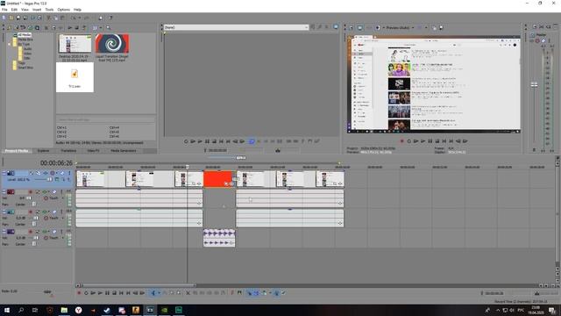561x316 pixels.
Task: Open the Tools menu
Action: tap(49, 10)
